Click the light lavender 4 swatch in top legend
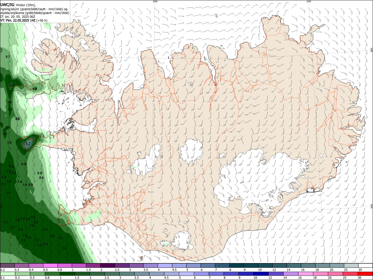 click(165, 266)
